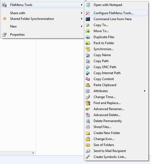Image resolution: width=151 pixels, height=164 pixels.
Task: Click the Create New Folder icon
Action: pos(88,133)
